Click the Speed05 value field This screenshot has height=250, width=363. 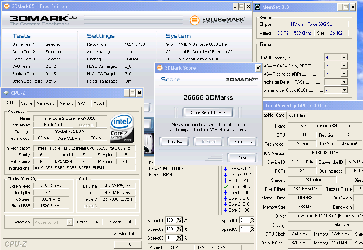pos(244,229)
